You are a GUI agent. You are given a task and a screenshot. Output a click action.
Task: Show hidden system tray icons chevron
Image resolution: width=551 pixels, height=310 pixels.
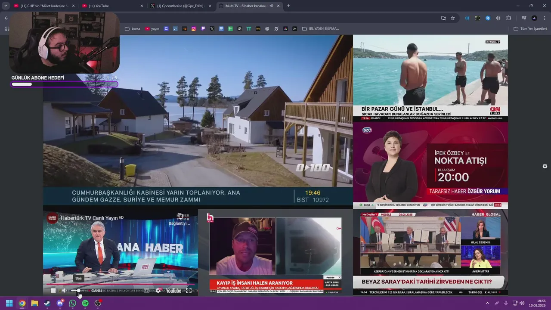point(487,303)
